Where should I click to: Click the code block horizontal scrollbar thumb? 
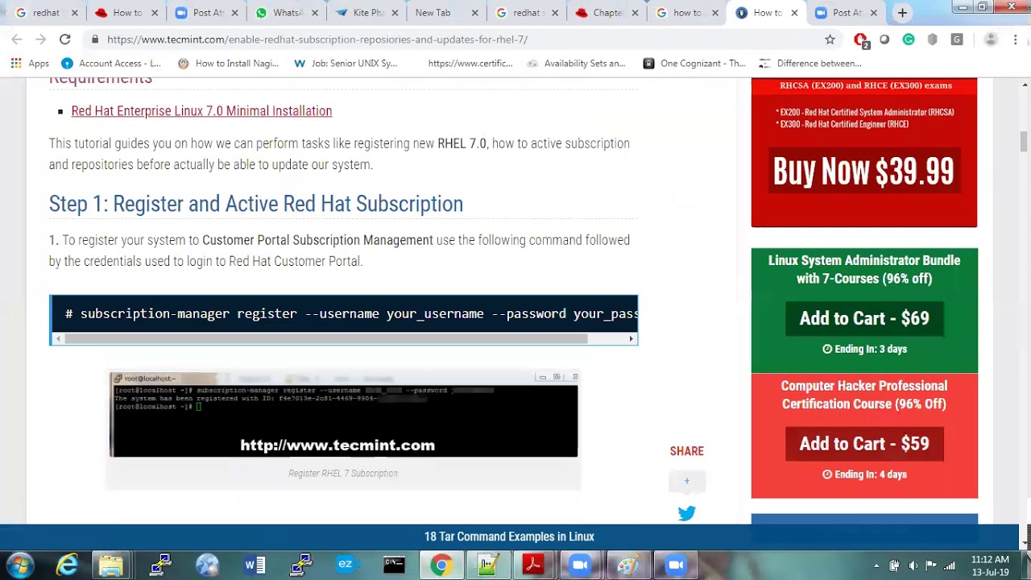[x=326, y=339]
